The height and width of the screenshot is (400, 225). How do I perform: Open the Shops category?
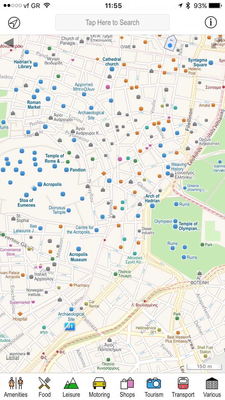(x=127, y=387)
